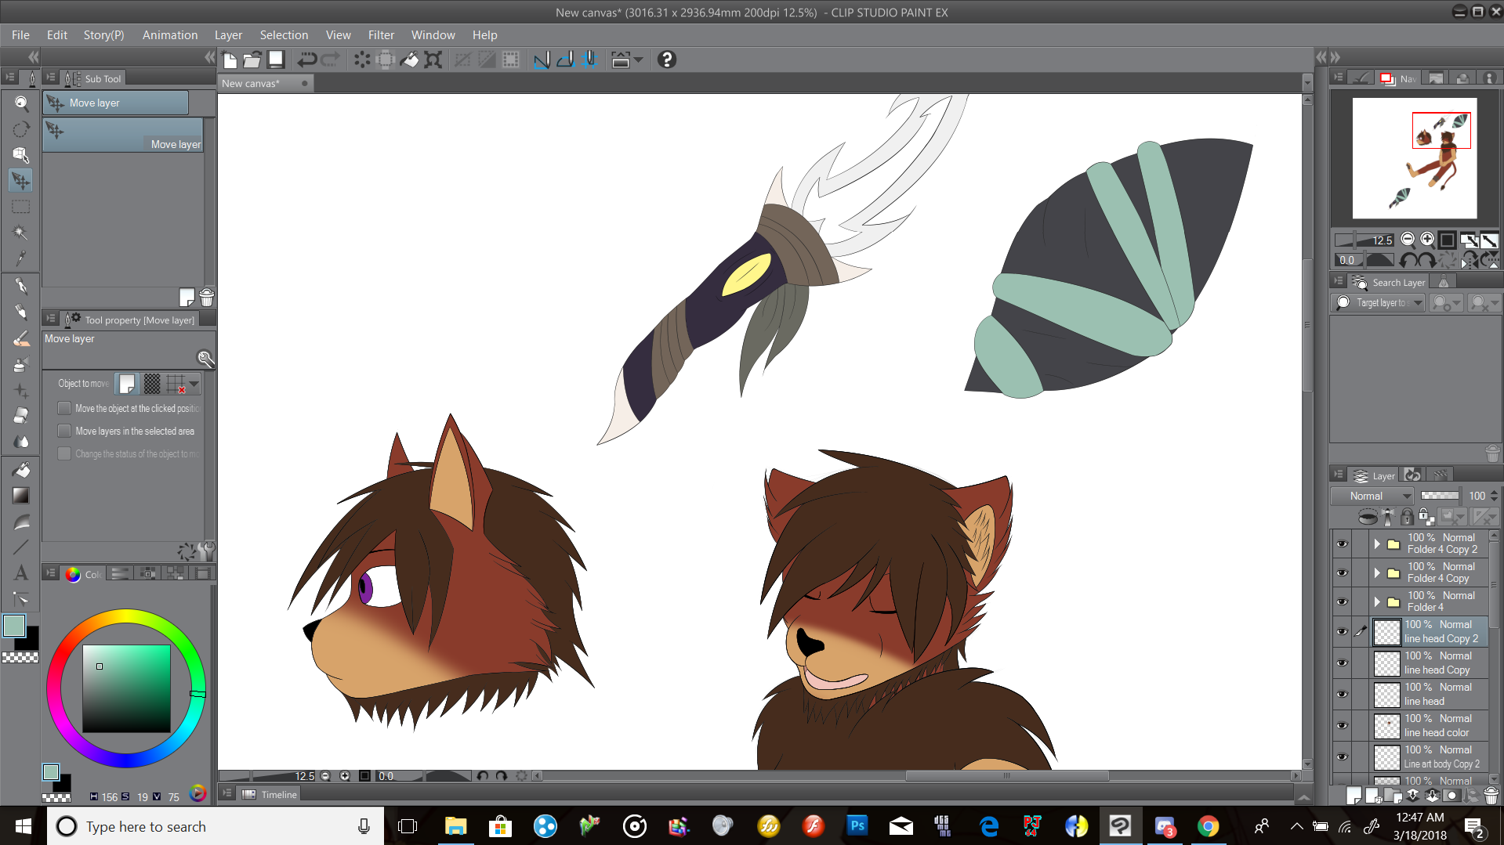Select the main drawing color swatch
This screenshot has width=1504, height=845.
[x=14, y=626]
